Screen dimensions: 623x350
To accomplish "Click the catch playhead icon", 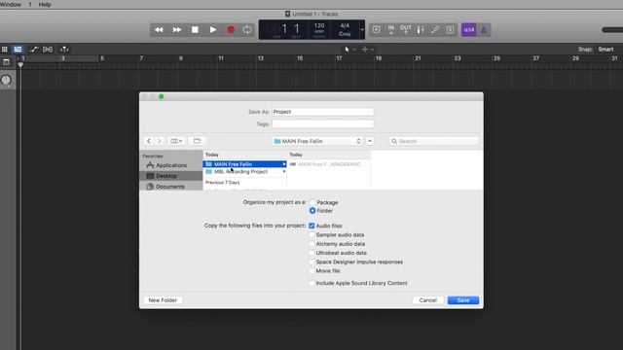I will 64,50.
